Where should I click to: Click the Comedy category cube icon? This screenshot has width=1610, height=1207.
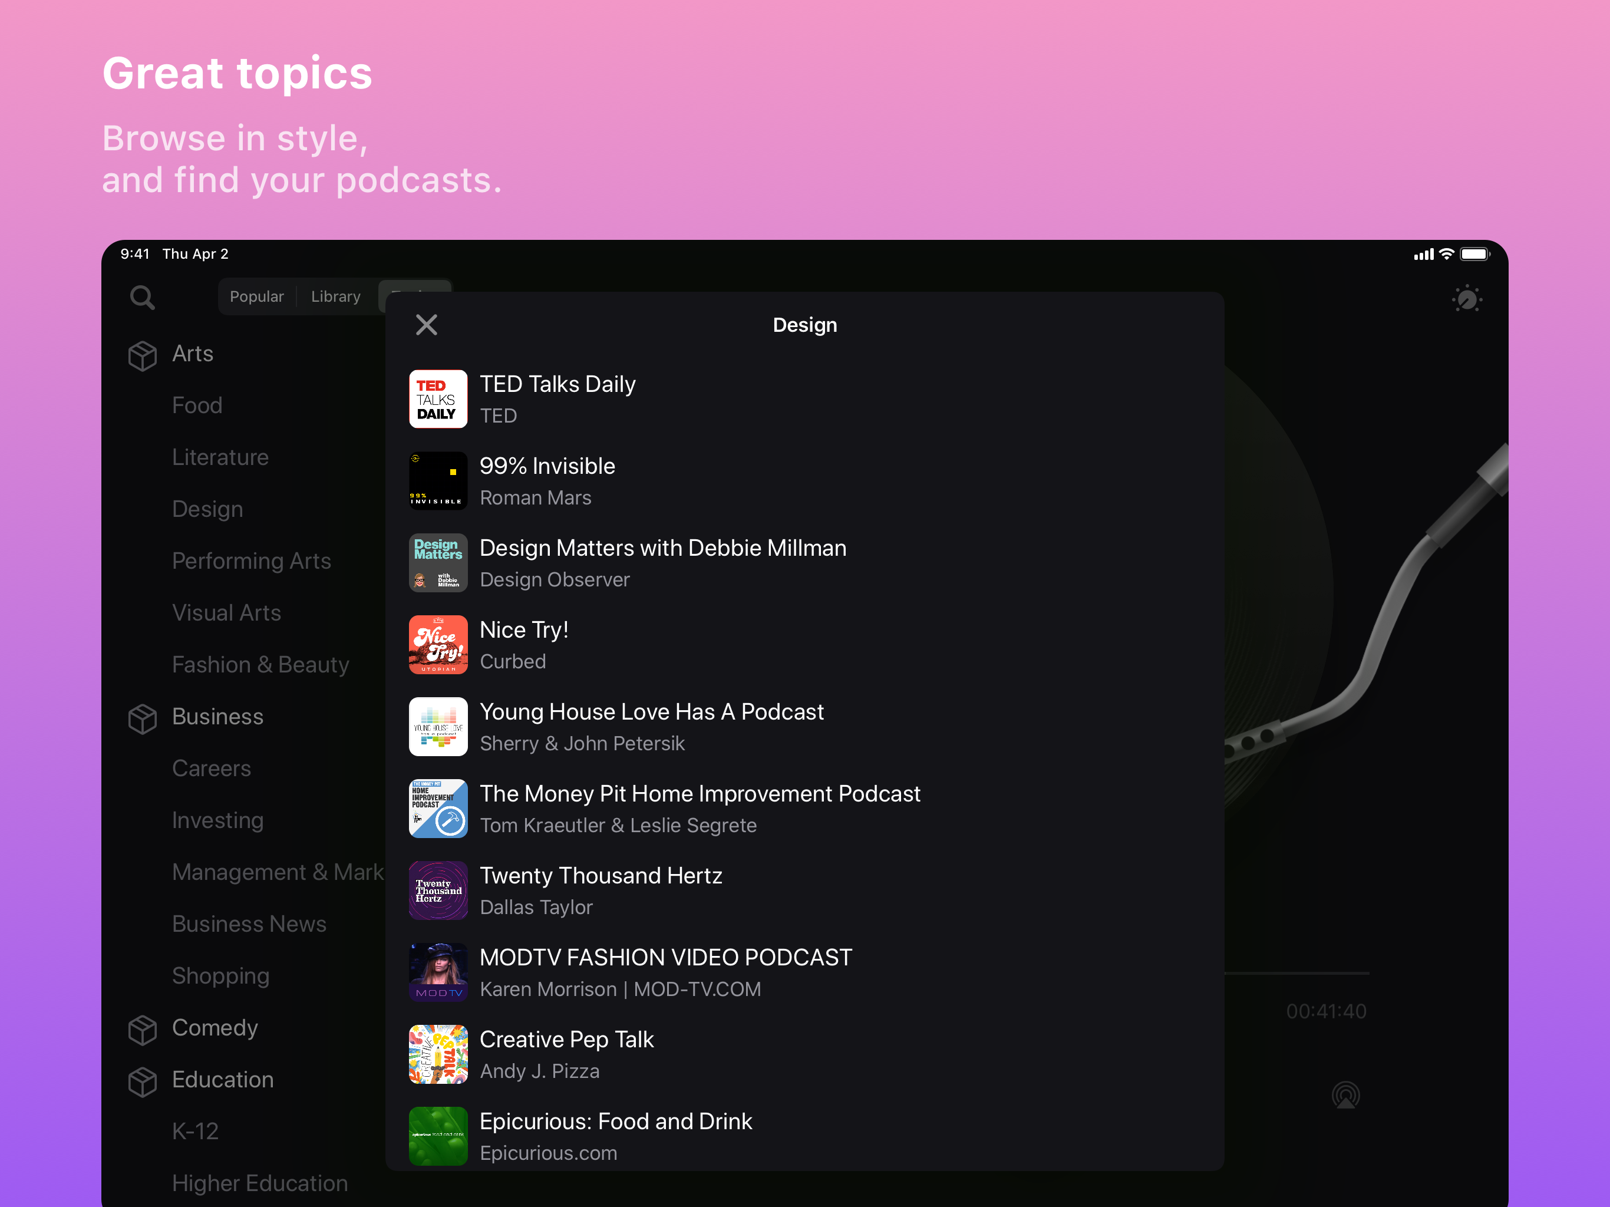pyautogui.click(x=143, y=1030)
